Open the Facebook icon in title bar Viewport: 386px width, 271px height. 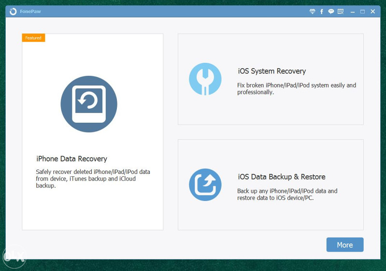click(321, 11)
